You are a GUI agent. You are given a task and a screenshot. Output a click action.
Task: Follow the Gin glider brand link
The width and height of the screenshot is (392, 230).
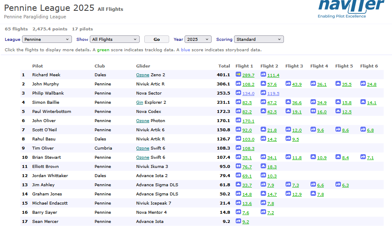pyautogui.click(x=140, y=102)
